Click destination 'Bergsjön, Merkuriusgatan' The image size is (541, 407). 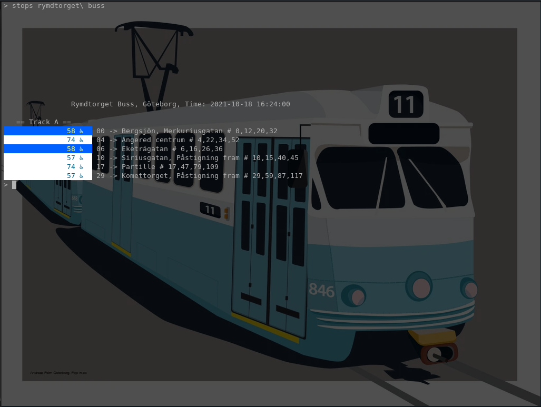[x=172, y=131]
